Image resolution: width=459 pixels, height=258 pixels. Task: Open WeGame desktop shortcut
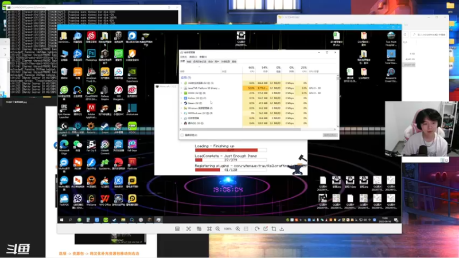(91, 200)
